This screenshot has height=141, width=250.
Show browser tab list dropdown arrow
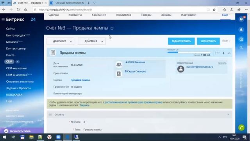[94, 3]
